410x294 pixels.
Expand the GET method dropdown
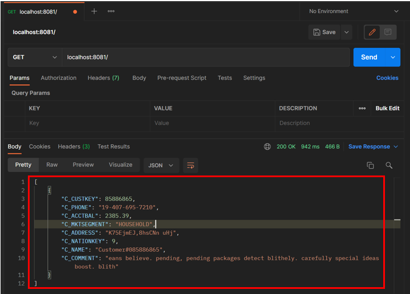pyautogui.click(x=35, y=57)
